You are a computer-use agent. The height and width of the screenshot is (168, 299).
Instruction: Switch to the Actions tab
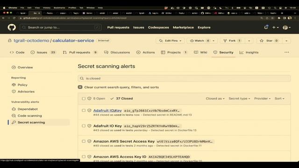click(146, 52)
